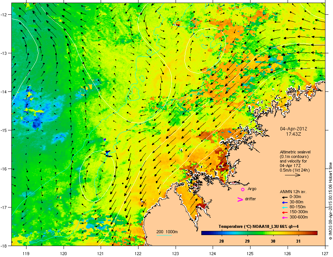Click the '(0.1m contours)' text

[x=294, y=157]
